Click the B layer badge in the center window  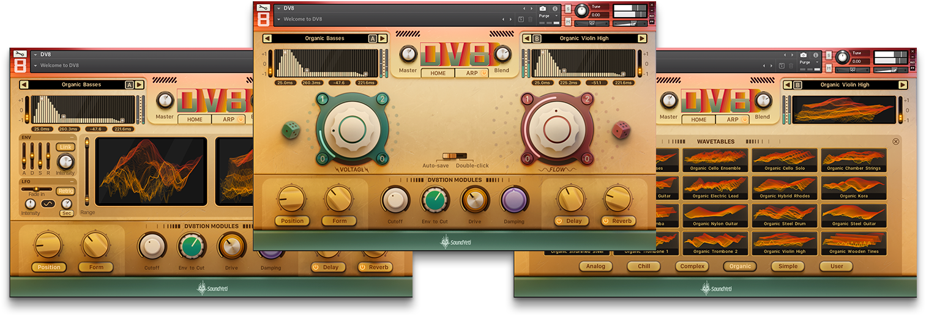coord(537,39)
